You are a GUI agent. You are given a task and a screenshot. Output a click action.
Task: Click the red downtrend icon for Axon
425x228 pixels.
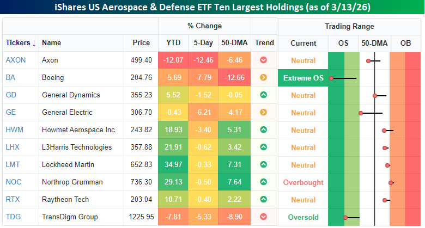click(264, 60)
